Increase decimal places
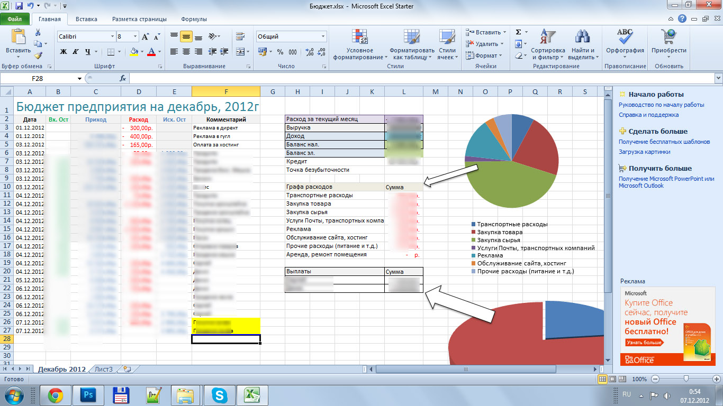The image size is (723, 406). [x=309, y=52]
